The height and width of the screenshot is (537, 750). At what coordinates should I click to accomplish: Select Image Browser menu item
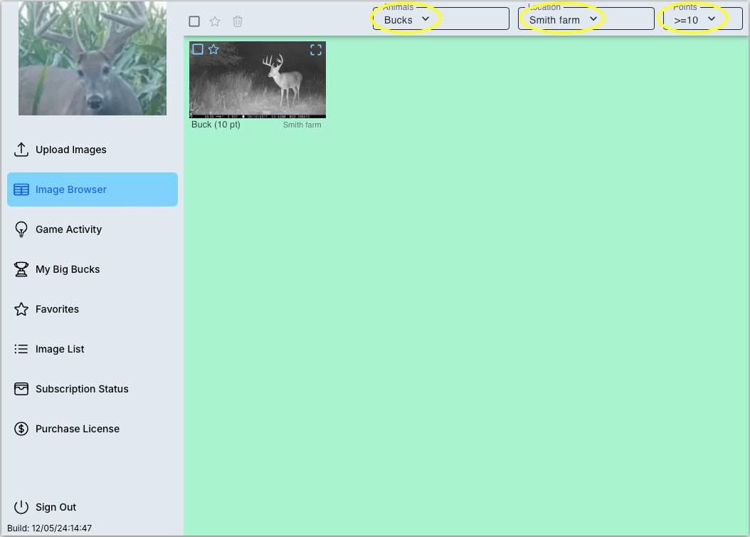93,189
